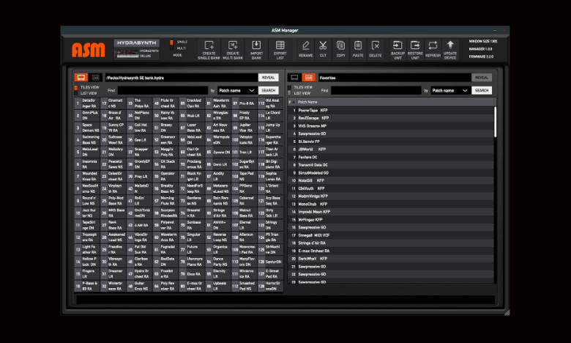Image resolution: width=571 pixels, height=343 pixels.
Task: Select tile 19 Sunny CP 70 RA
Action: click(113, 128)
